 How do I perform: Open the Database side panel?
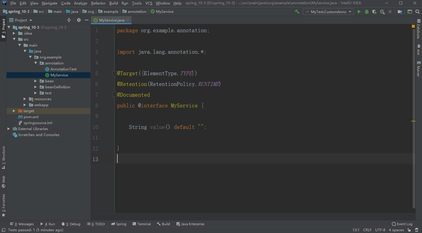tap(419, 29)
